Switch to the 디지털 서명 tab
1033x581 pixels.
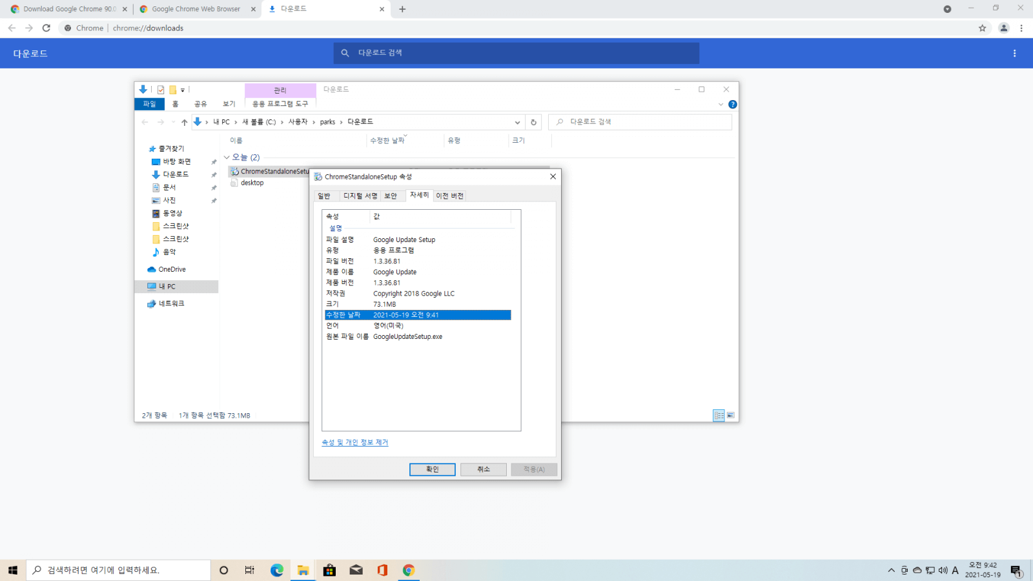360,196
